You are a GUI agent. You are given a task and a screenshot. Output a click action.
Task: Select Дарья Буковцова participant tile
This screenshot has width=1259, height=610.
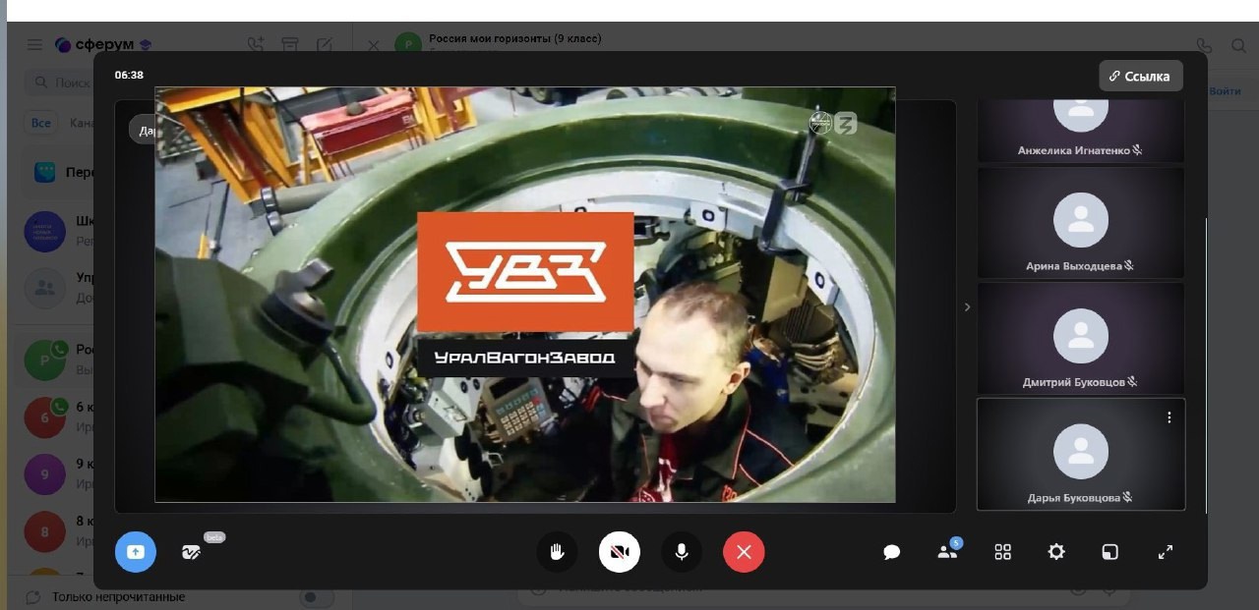(1081, 454)
